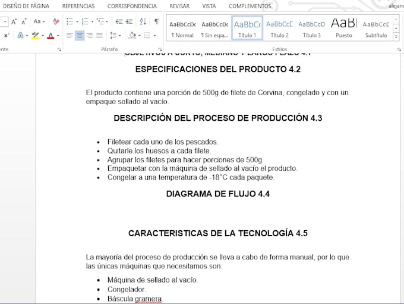Apply multilevel list formatting
Screen dimensions: 404x304
pyautogui.click(x=100, y=21)
